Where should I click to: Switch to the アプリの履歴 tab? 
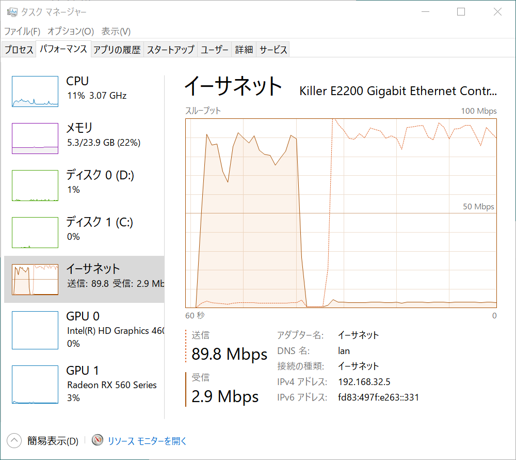pos(117,50)
